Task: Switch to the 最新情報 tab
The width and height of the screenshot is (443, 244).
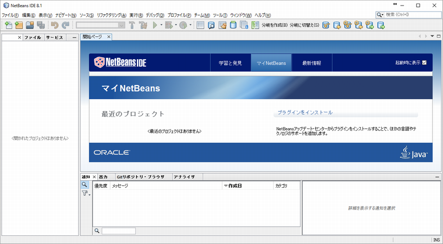Action: click(x=312, y=63)
